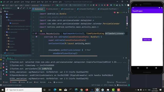The height and width of the screenshot is (92, 164).
Task: Click the emulator Home navigation button
Action: (x=147, y=68)
